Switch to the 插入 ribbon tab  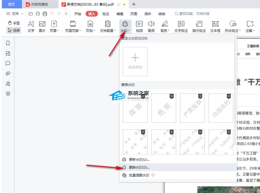point(92,14)
